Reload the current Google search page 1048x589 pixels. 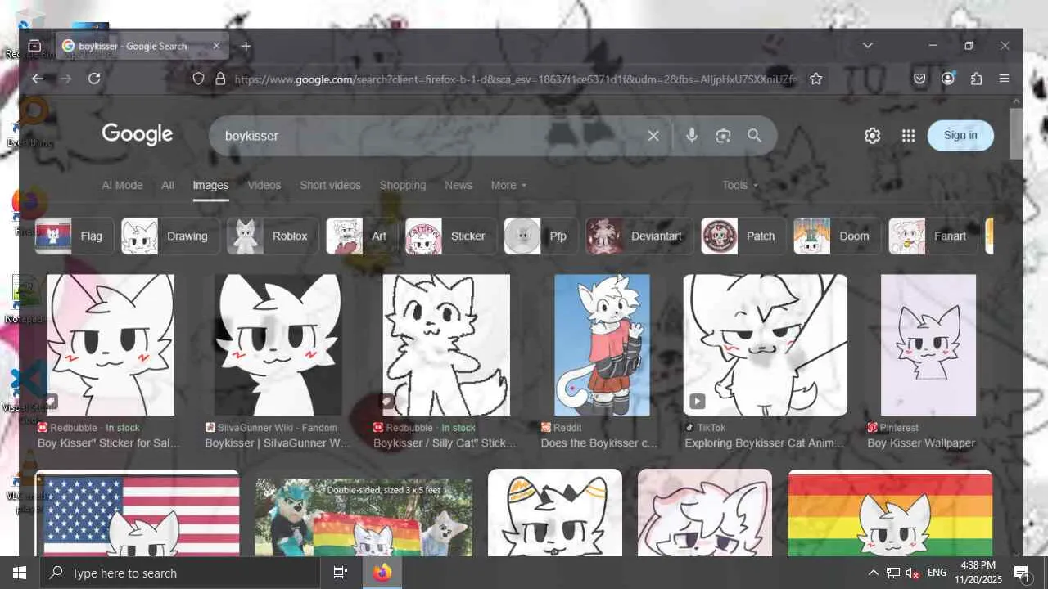pos(94,79)
